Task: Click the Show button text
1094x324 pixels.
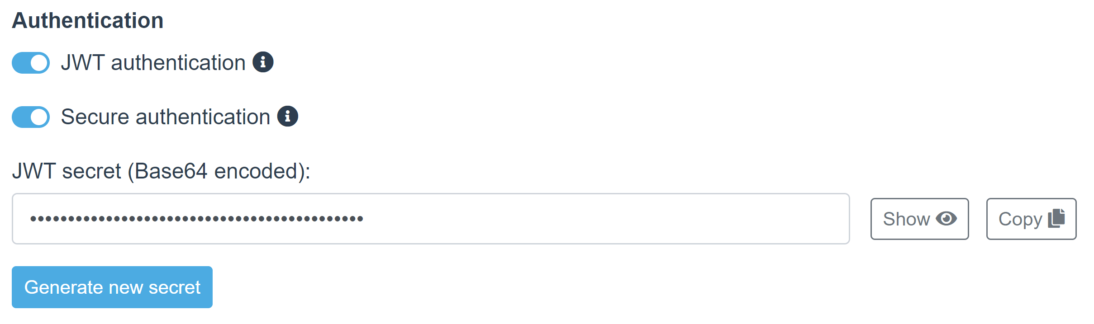Action: pyautogui.click(x=906, y=219)
